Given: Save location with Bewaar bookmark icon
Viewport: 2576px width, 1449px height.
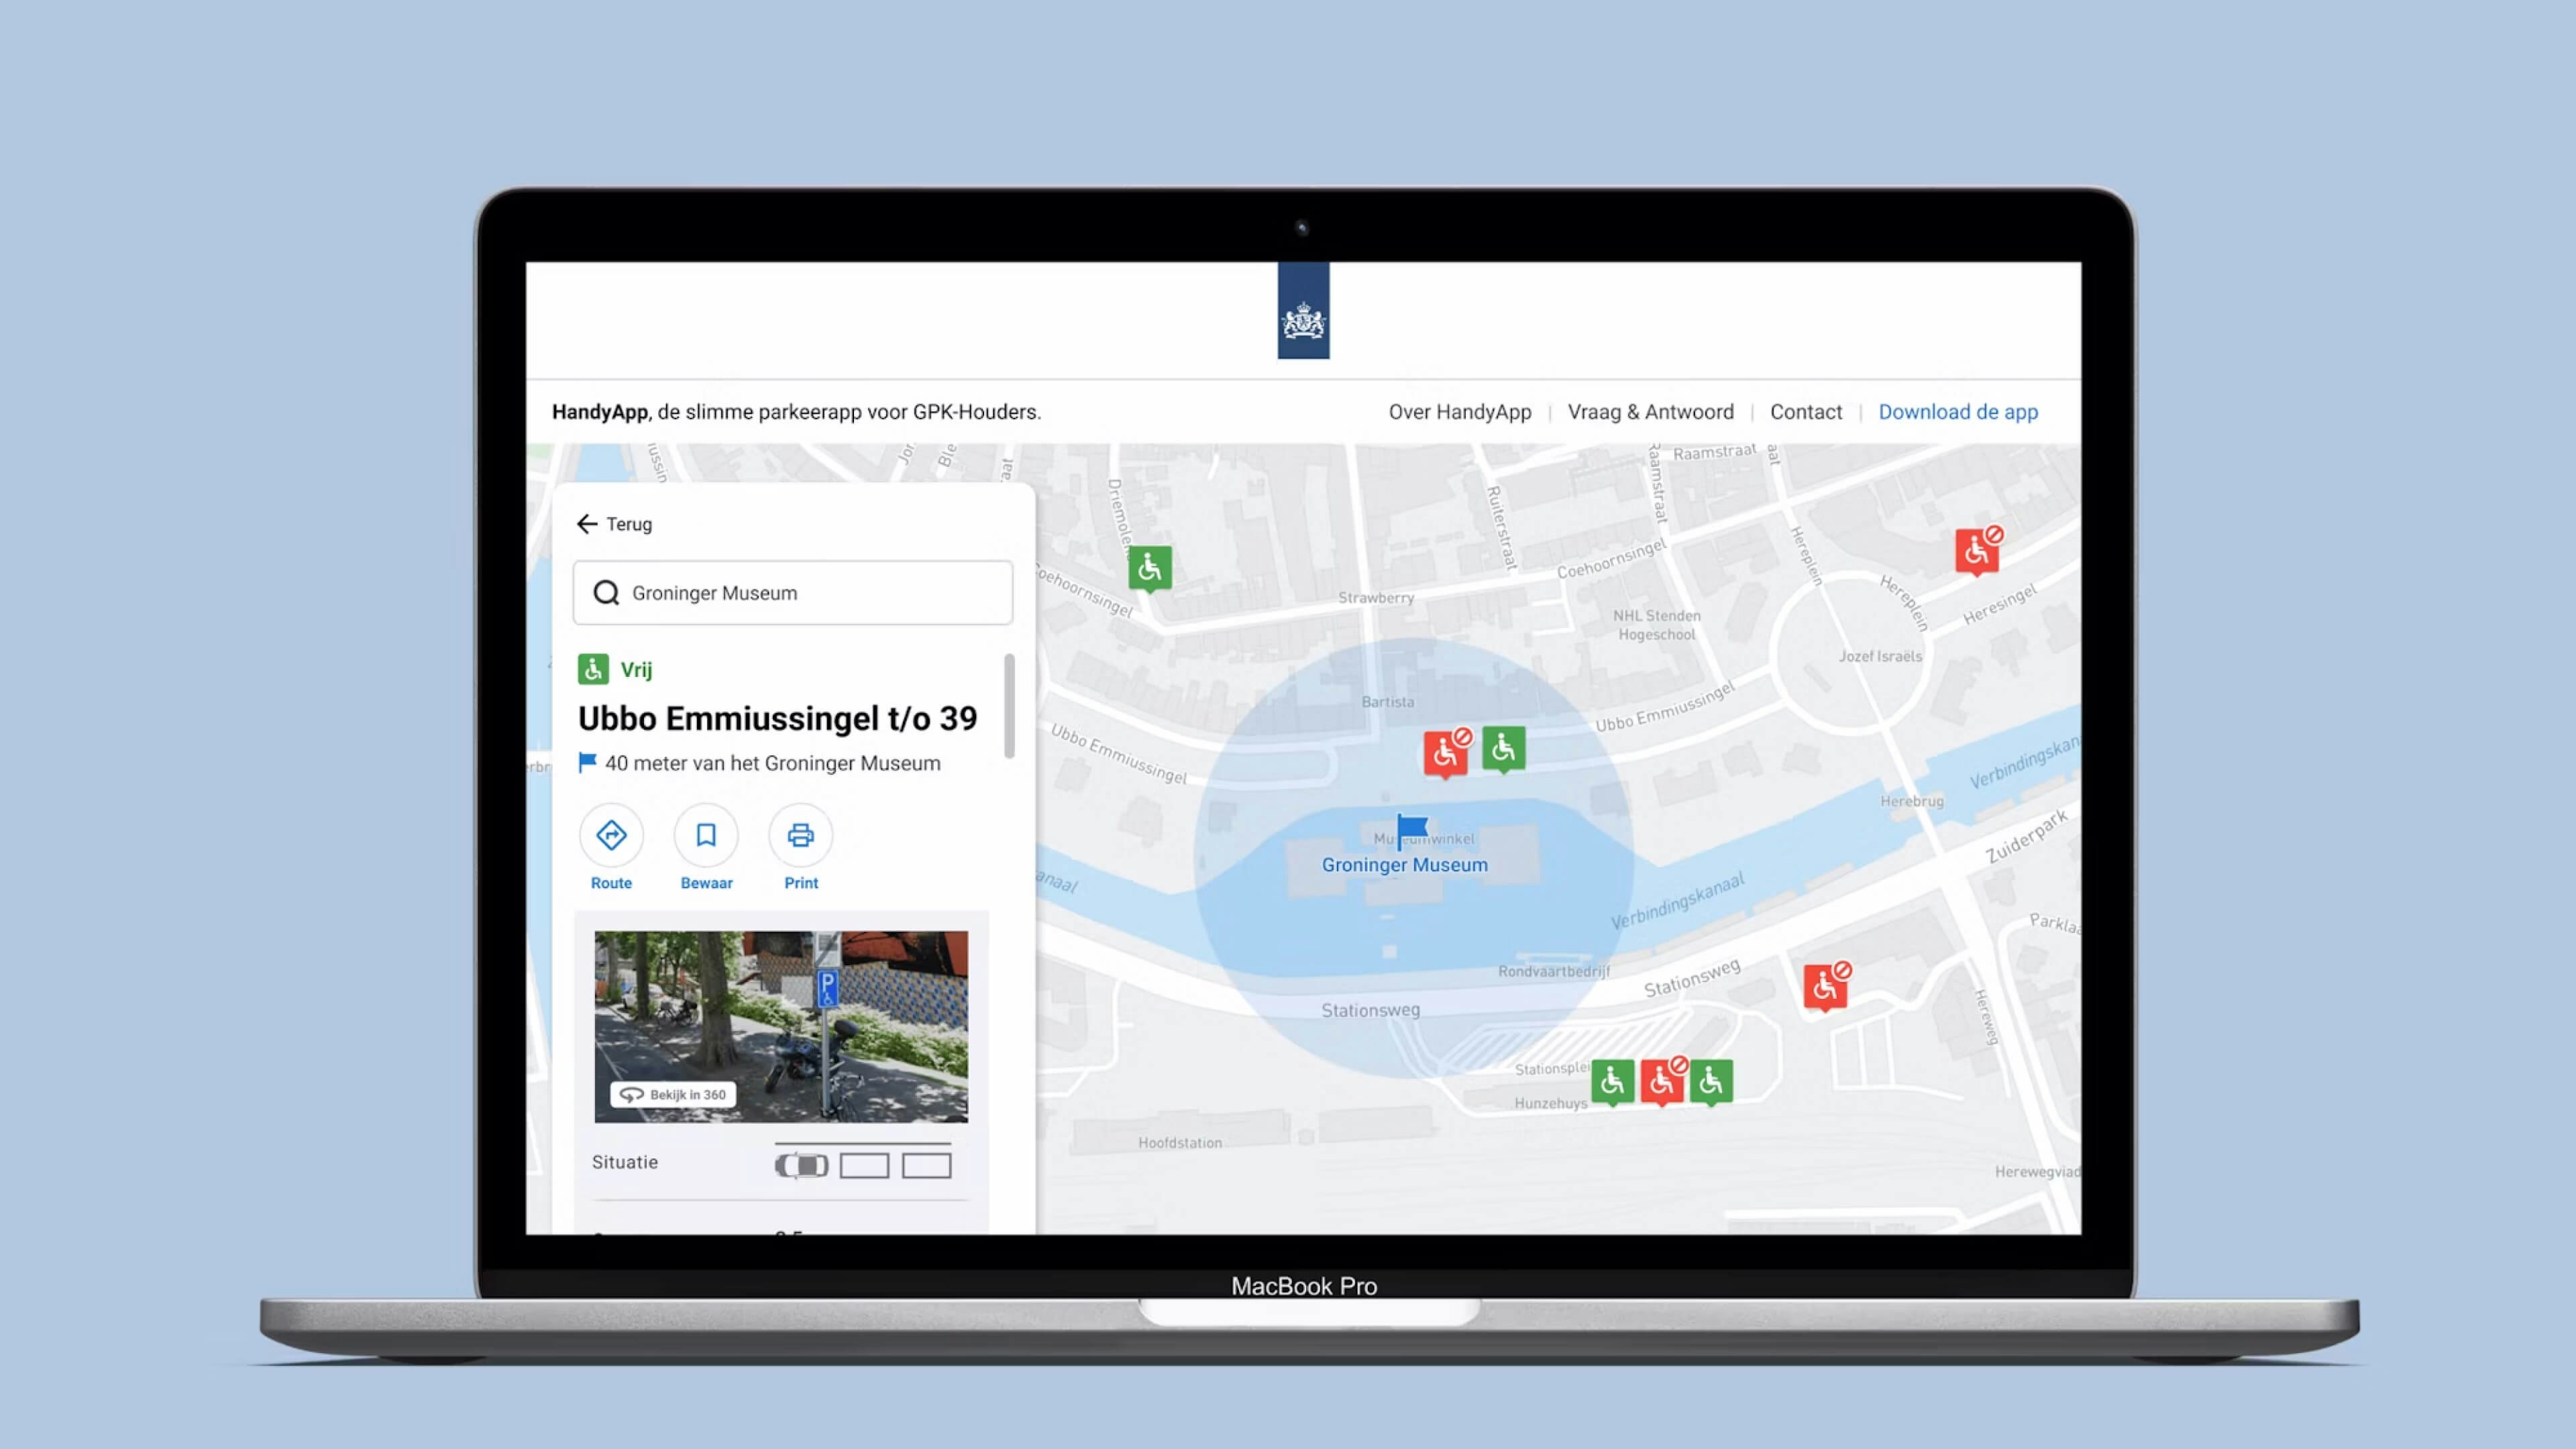Looking at the screenshot, I should coord(706,835).
